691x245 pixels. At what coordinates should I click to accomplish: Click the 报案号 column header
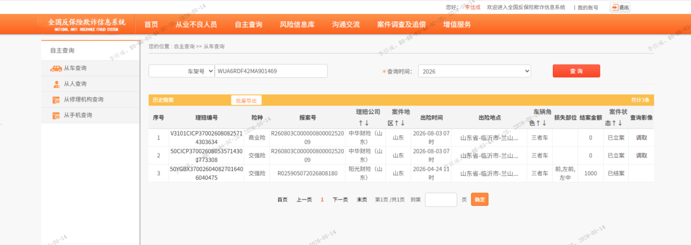click(307, 118)
